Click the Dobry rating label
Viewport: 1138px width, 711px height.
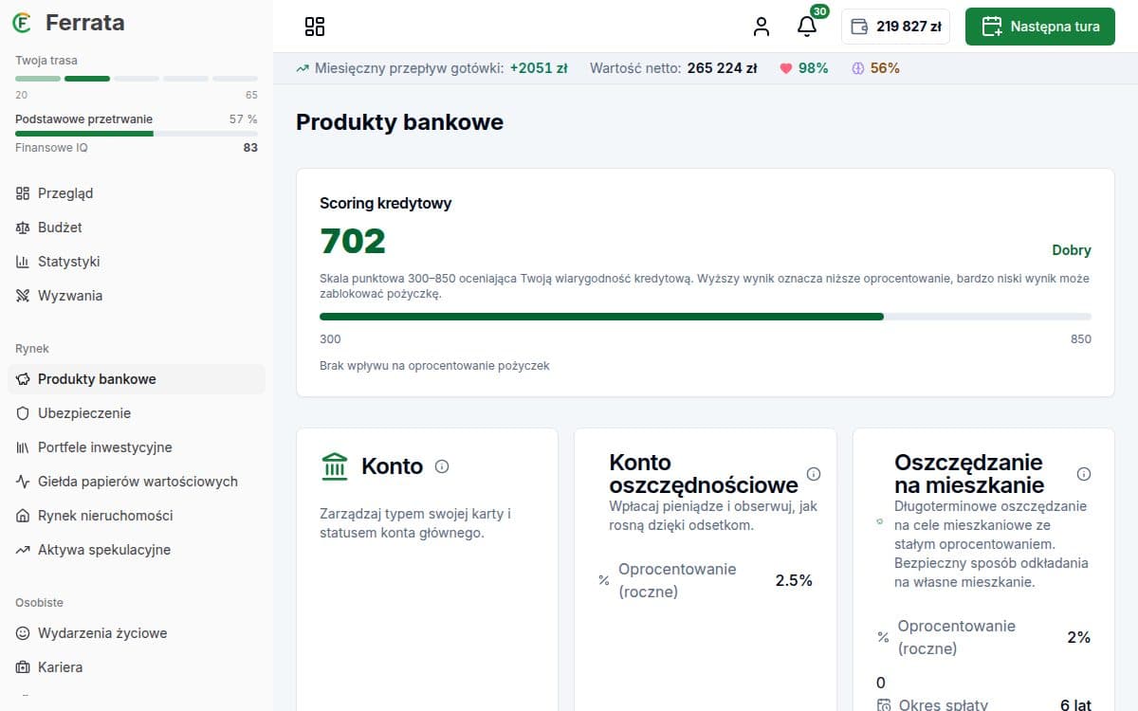(x=1072, y=250)
